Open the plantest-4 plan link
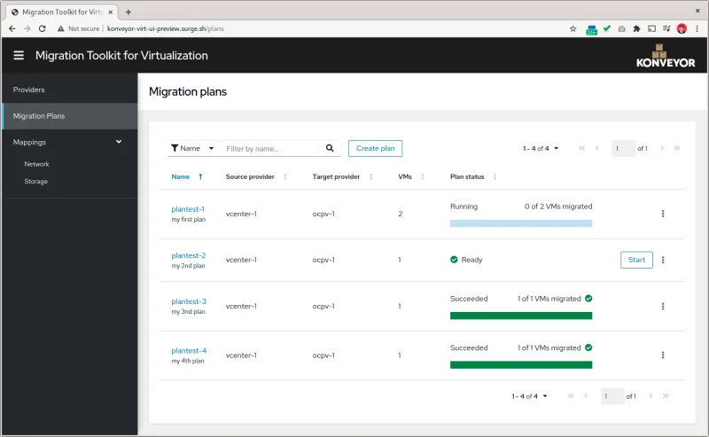709x437 pixels. tap(189, 350)
